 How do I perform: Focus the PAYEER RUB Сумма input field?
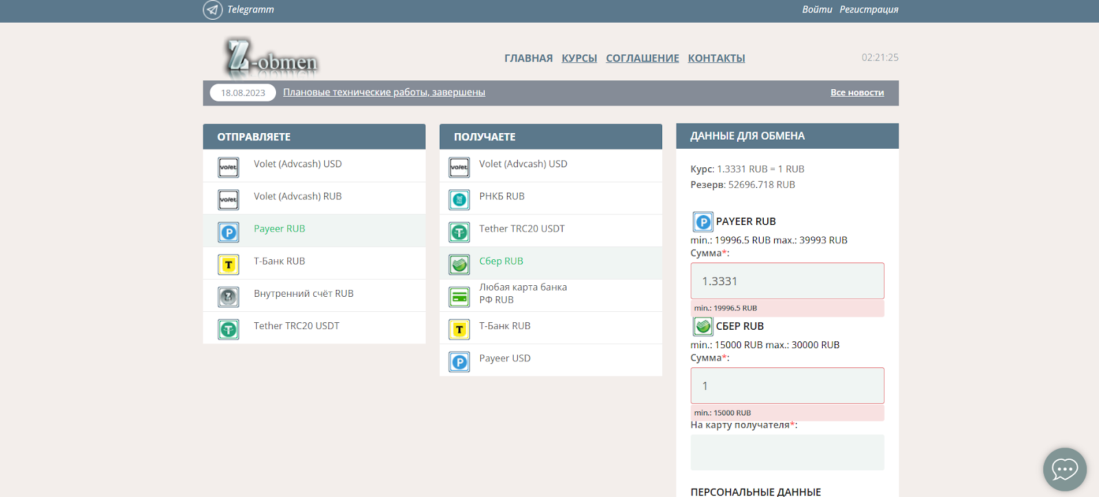[787, 281]
